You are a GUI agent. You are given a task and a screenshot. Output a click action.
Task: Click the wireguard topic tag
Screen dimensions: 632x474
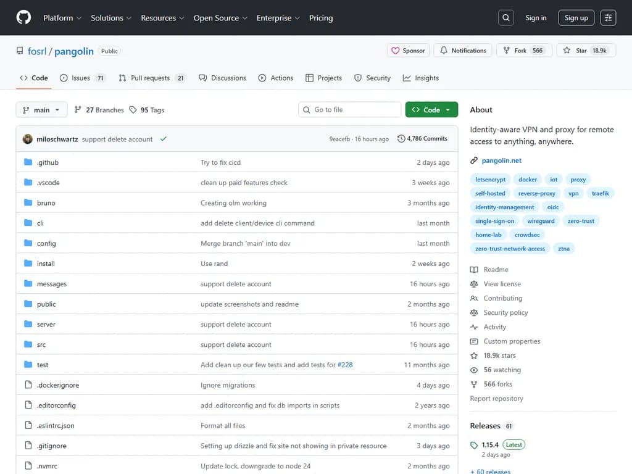pos(541,221)
